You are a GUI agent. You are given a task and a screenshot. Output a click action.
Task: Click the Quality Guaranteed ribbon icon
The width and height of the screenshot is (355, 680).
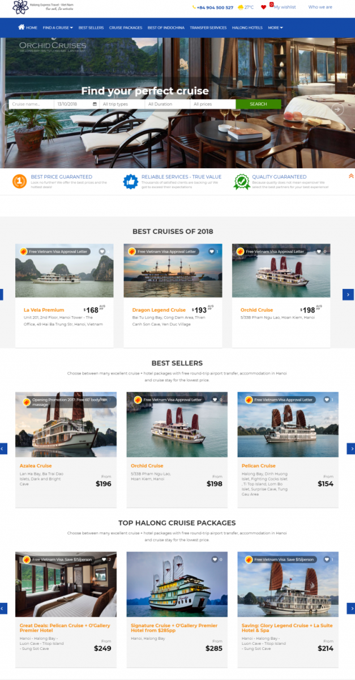[x=242, y=181]
